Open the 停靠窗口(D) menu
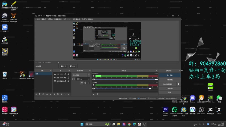This screenshot has height=127, width=226. click(x=58, y=19)
